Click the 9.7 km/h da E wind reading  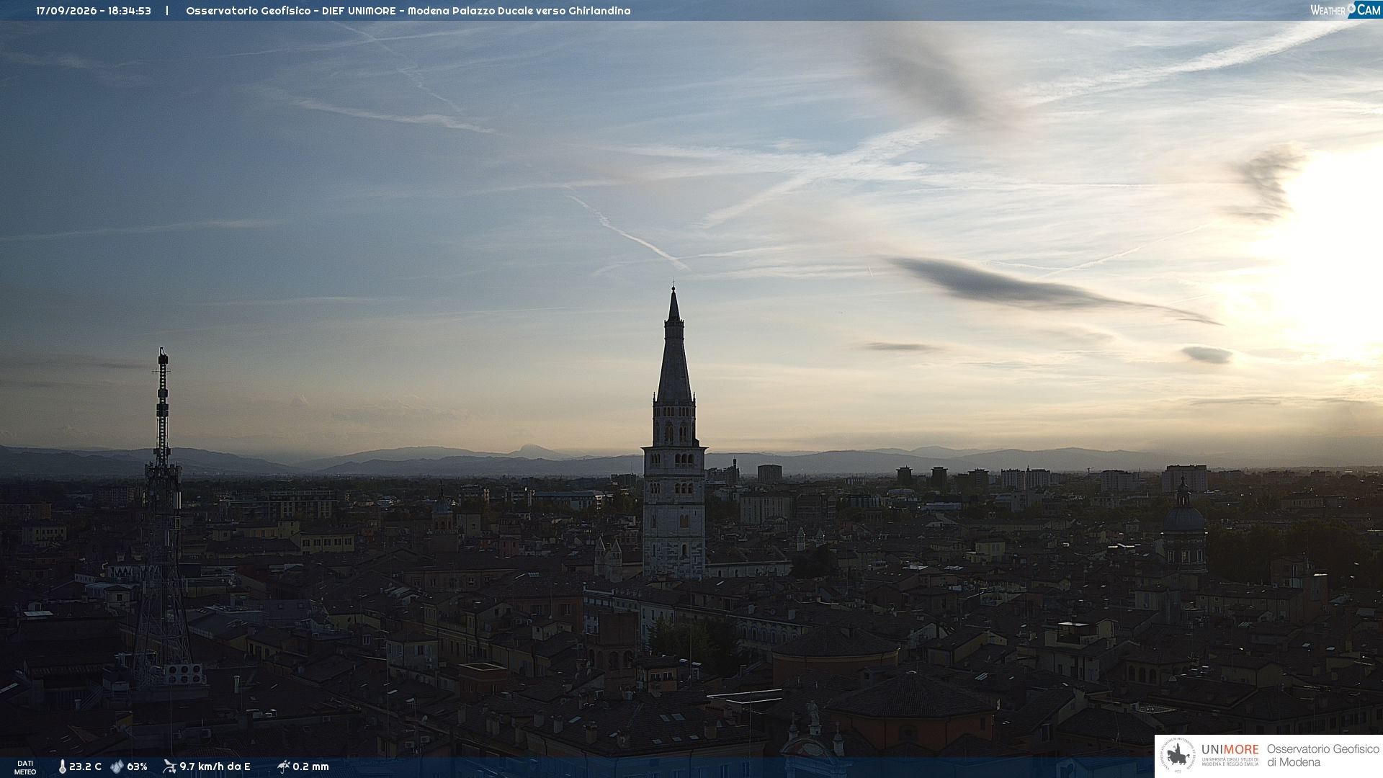point(215,767)
